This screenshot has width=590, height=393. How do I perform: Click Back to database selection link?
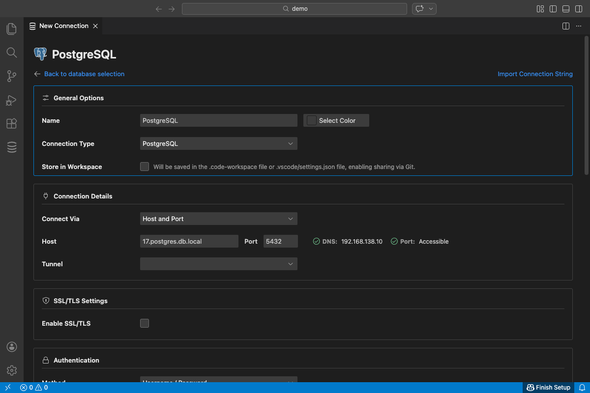[x=84, y=74]
